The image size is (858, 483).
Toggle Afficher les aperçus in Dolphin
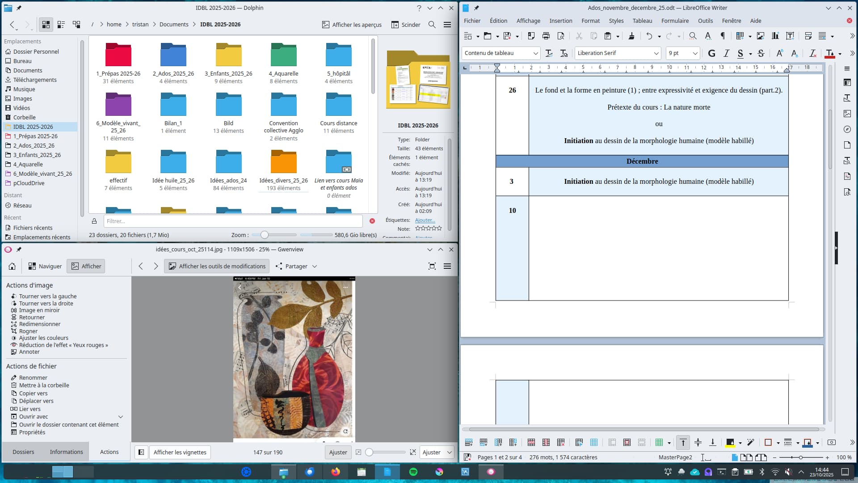(352, 25)
